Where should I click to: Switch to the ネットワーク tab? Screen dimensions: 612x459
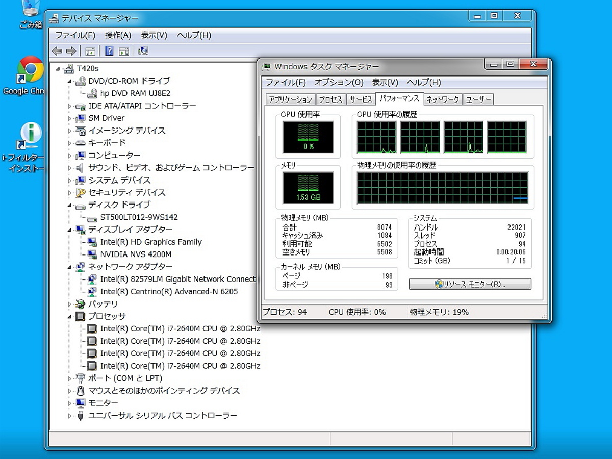point(443,100)
